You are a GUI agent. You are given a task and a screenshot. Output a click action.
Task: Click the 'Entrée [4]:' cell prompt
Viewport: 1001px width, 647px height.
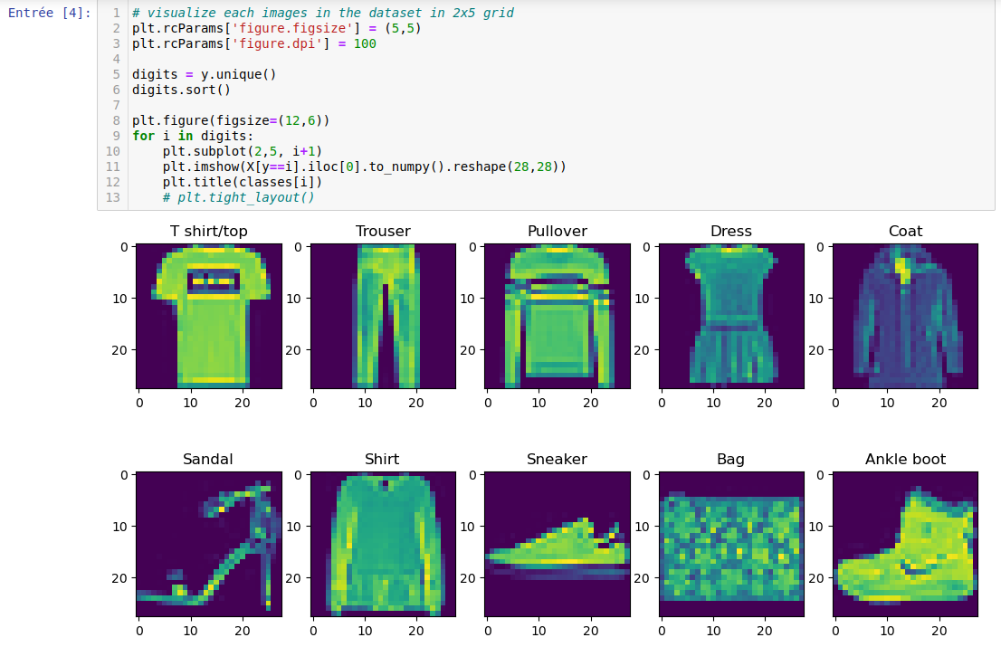[x=49, y=12]
